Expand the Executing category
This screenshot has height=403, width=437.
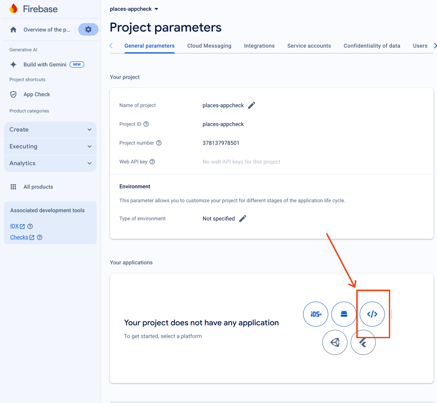pyautogui.click(x=50, y=146)
